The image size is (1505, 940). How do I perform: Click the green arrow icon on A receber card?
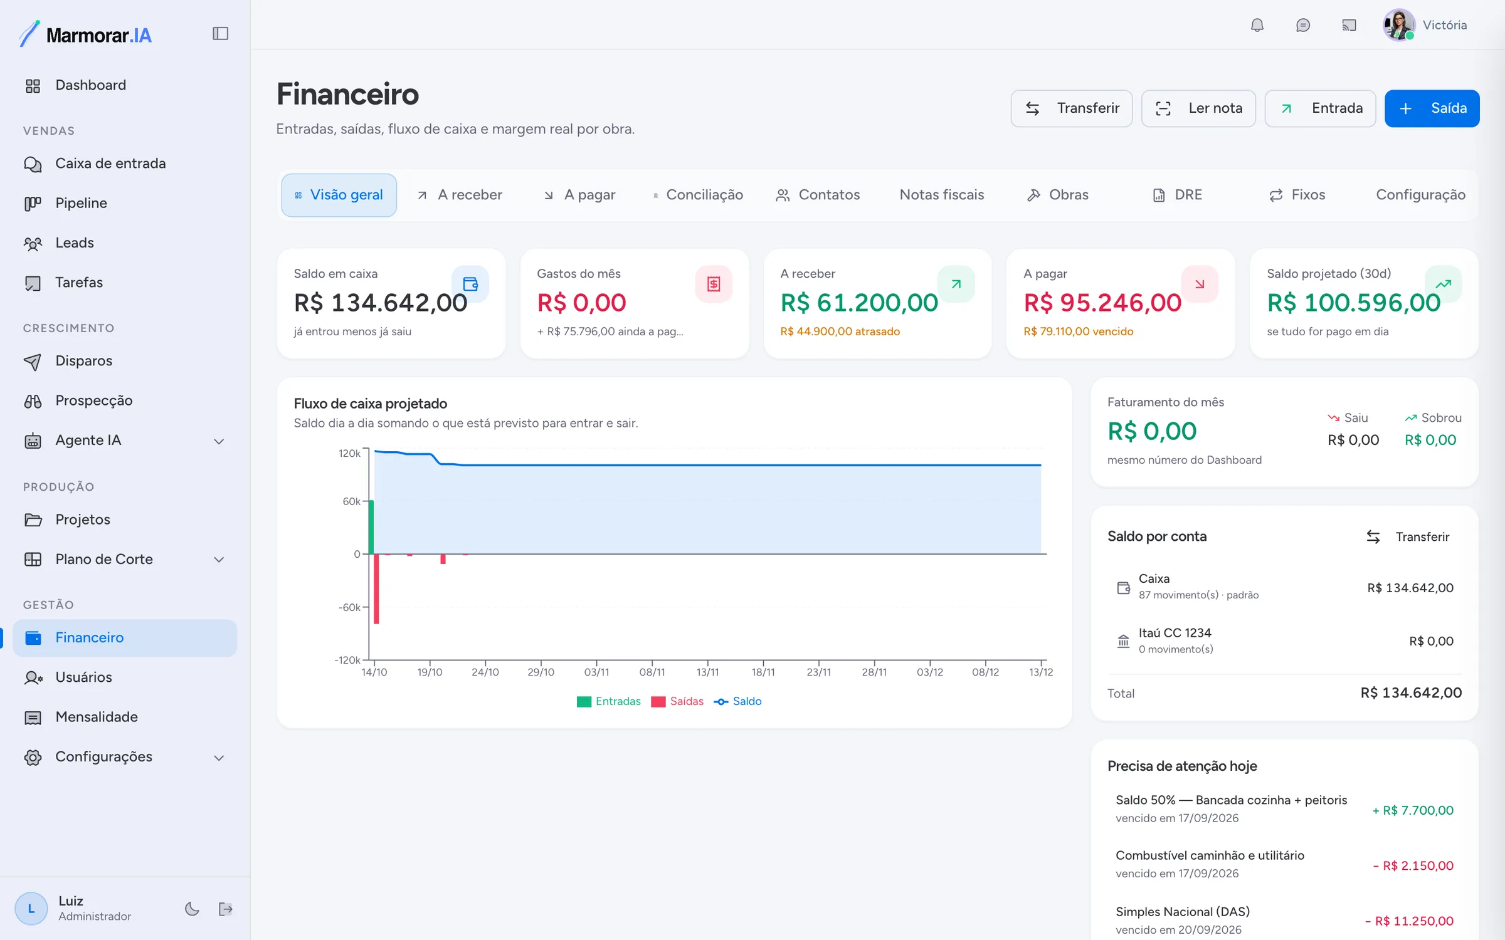pos(956,284)
